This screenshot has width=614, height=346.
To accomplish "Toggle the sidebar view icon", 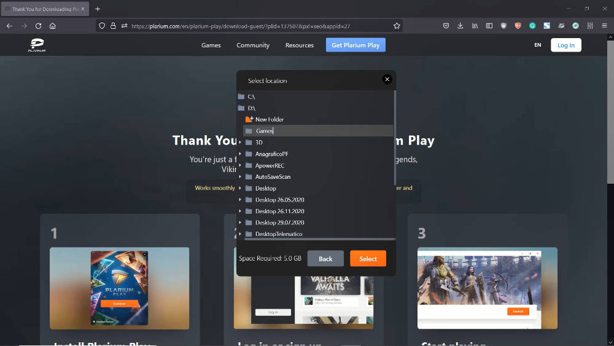I will [x=489, y=26].
